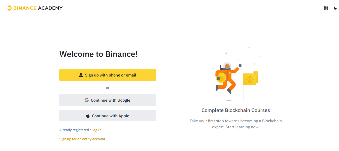Click the 'or' divider label
Viewport: 339px width, 151px height.
pyautogui.click(x=108, y=88)
